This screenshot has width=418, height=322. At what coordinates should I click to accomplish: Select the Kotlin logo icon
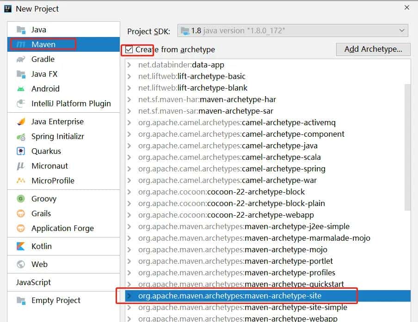[21, 246]
